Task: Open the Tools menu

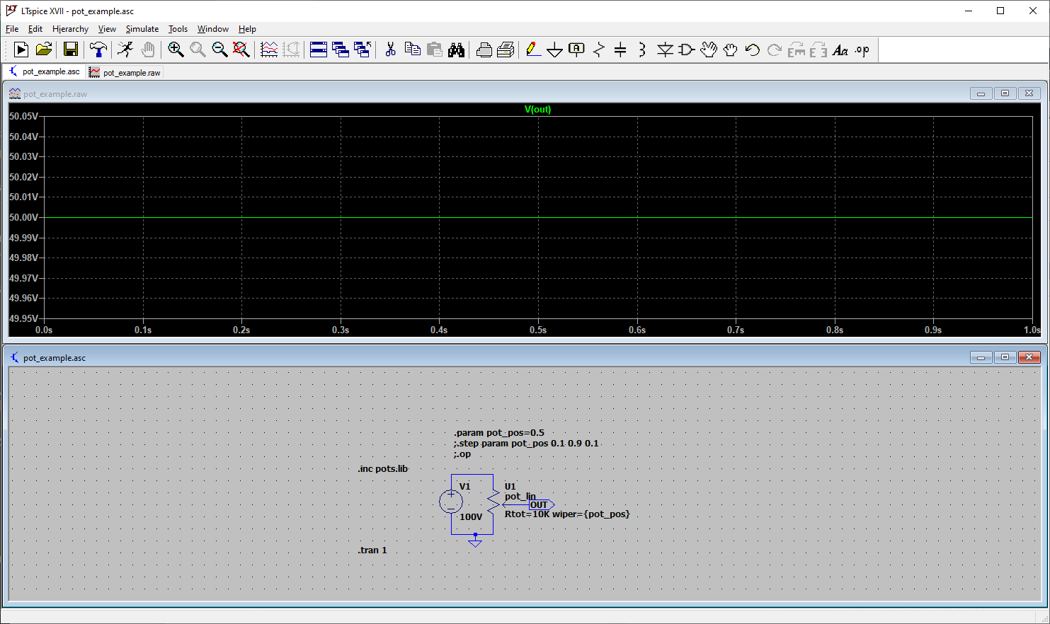Action: point(178,29)
